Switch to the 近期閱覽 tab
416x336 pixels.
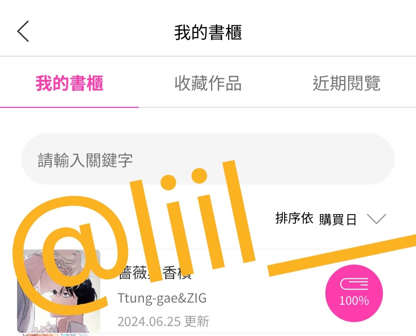[347, 83]
